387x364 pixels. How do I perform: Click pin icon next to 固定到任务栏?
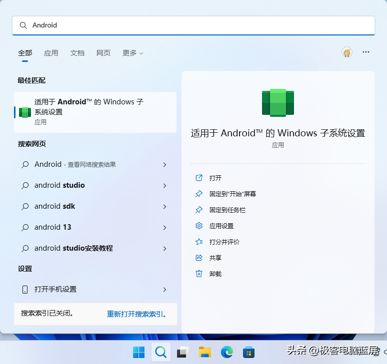click(x=199, y=210)
